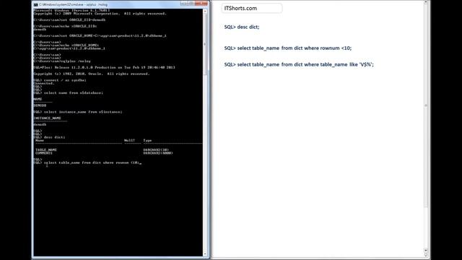Click the SQL*Plus Release 11.2.0.1.0 banner line

[104, 67]
